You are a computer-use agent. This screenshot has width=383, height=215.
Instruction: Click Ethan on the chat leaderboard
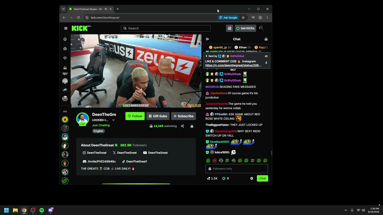click(243, 47)
